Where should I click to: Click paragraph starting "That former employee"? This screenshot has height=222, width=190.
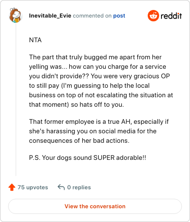pyautogui.click(x=99, y=131)
